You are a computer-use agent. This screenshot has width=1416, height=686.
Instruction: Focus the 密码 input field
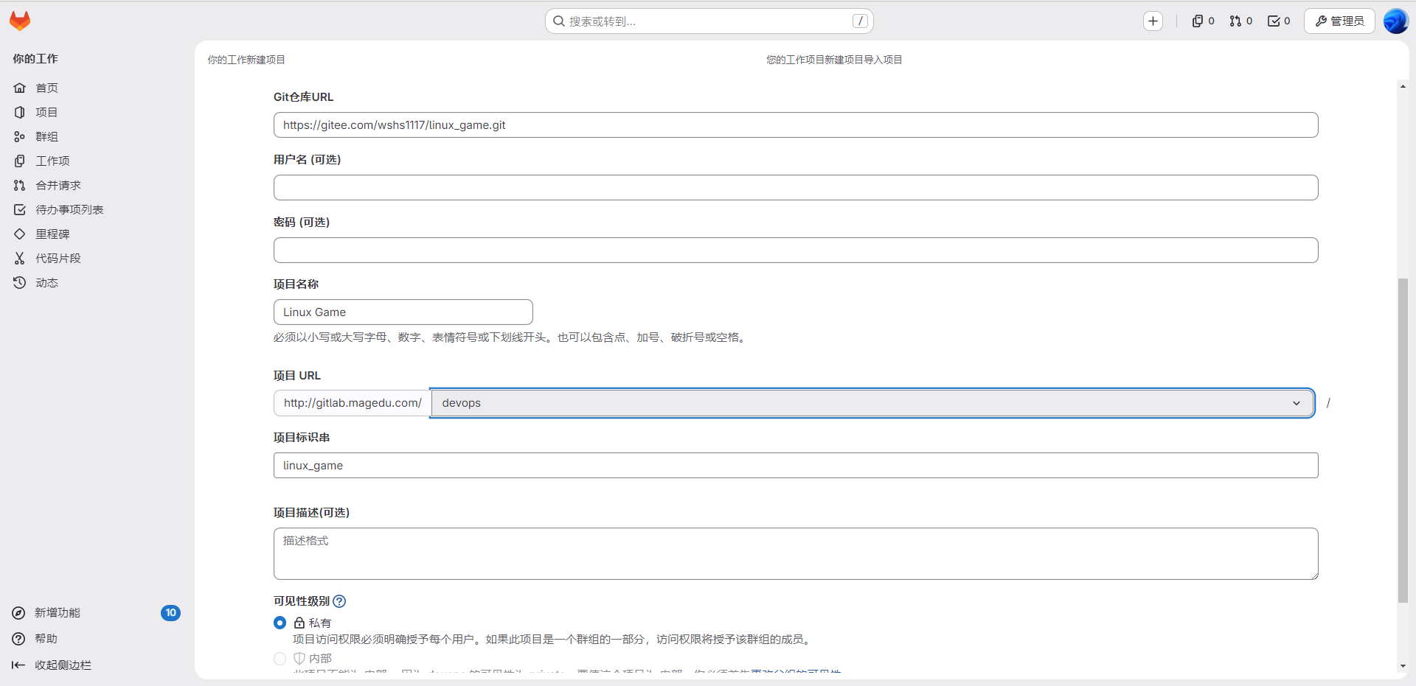[x=796, y=250]
